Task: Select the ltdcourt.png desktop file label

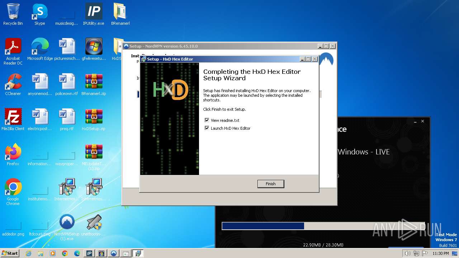Action: pos(40,234)
